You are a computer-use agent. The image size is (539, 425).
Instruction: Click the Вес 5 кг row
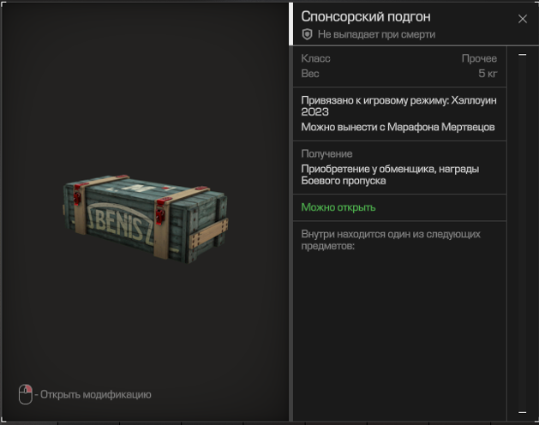pos(399,74)
